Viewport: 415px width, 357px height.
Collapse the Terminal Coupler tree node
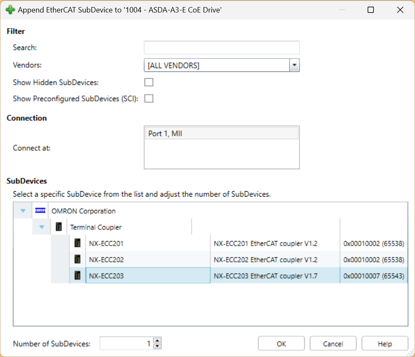42,227
